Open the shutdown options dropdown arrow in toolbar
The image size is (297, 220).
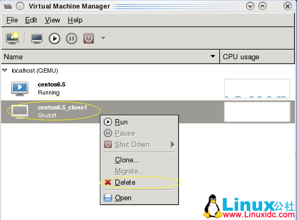click(x=103, y=38)
